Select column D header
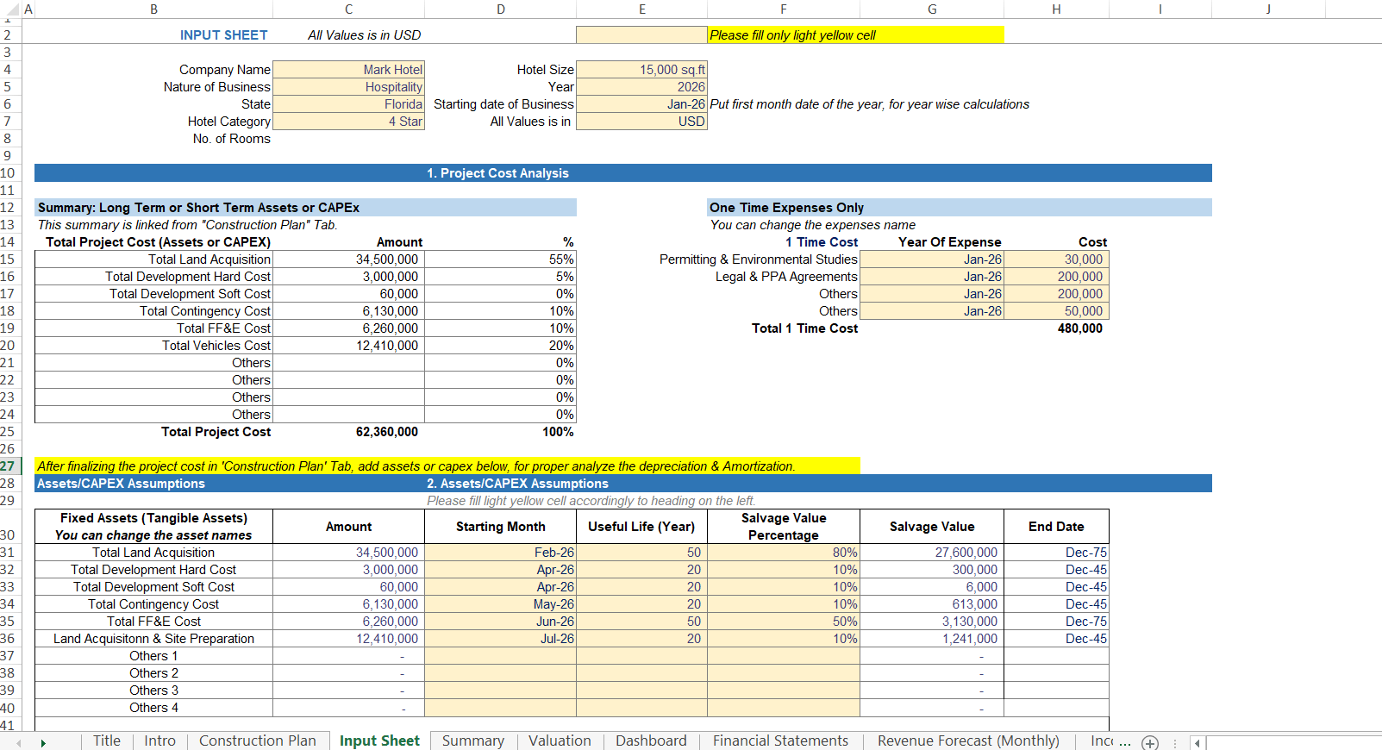The image size is (1382, 750). (500, 9)
